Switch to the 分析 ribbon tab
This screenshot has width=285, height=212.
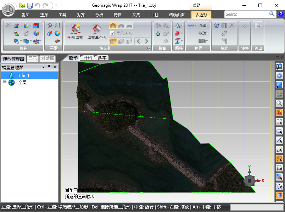(x=99, y=15)
